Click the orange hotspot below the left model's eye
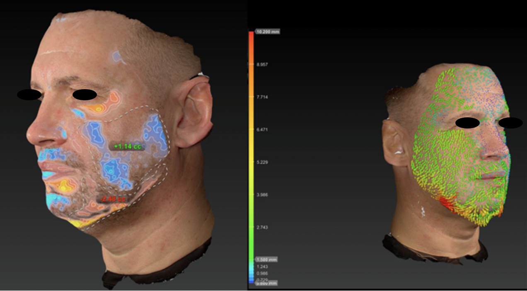 click(x=102, y=106)
